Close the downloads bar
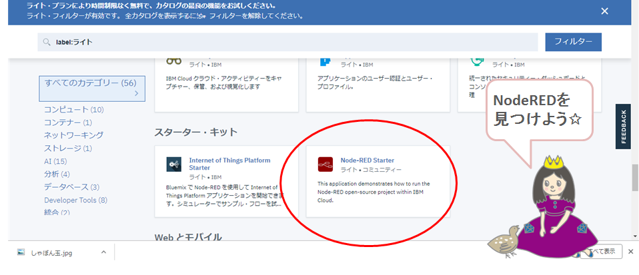This screenshot has width=639, height=275. tap(631, 252)
